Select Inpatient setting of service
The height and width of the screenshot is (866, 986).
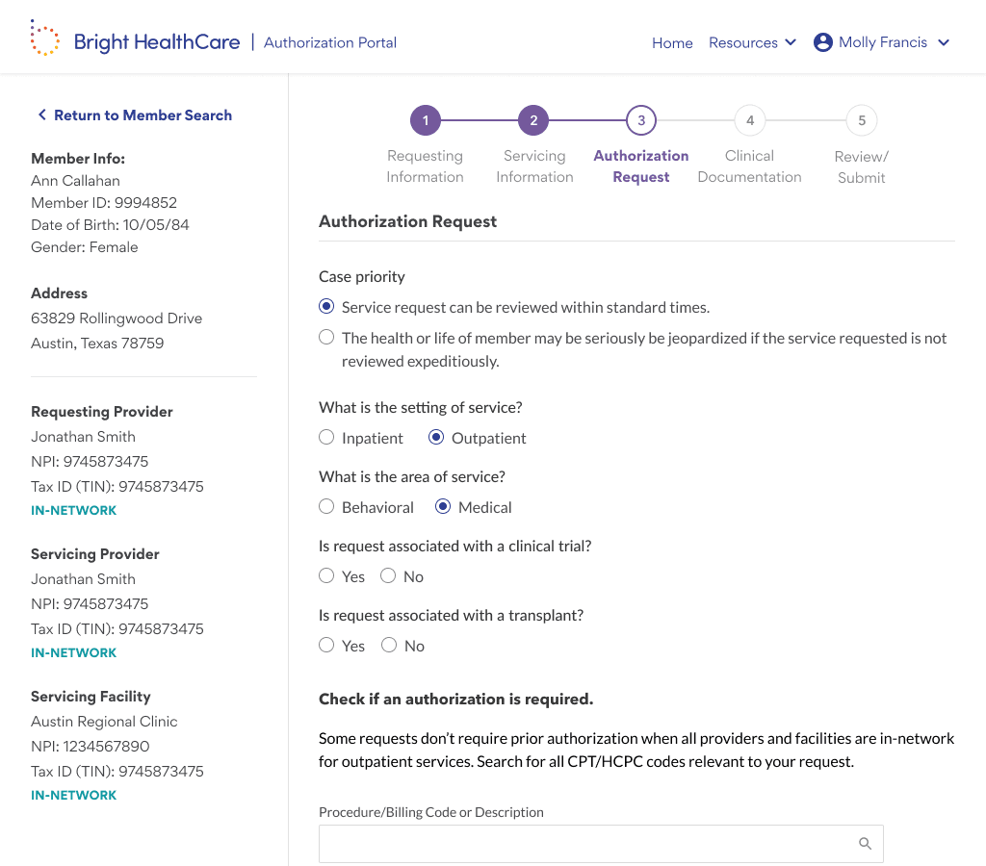(x=326, y=438)
